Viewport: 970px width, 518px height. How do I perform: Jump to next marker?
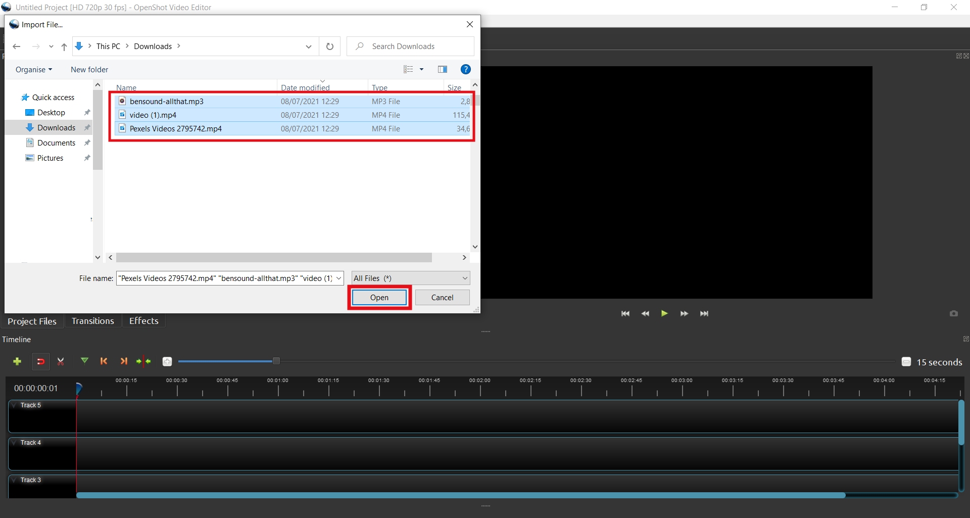tap(124, 361)
